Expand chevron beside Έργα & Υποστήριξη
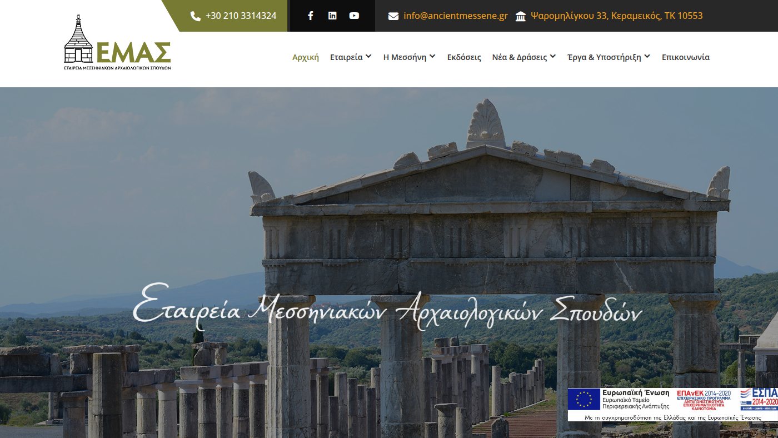The image size is (778, 438). pyautogui.click(x=647, y=57)
